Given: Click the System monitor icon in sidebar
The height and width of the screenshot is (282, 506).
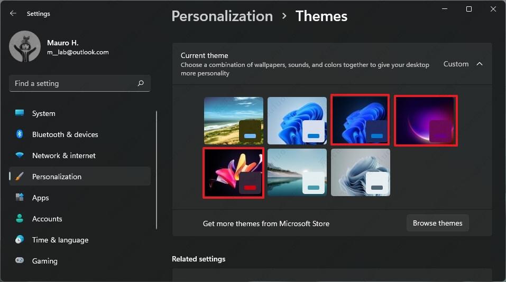Looking at the screenshot, I should 20,113.
